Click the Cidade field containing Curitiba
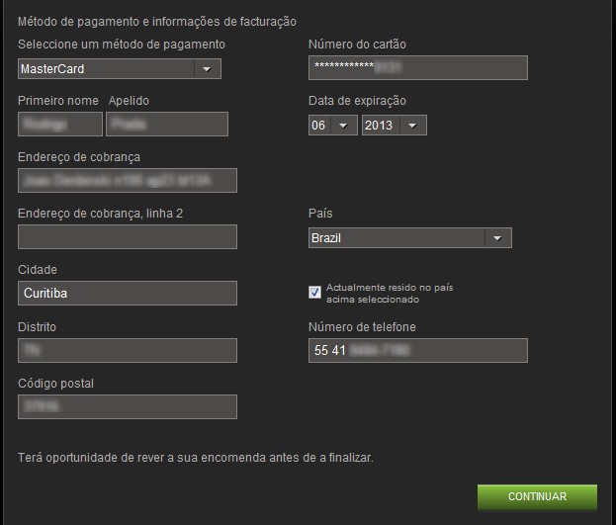Screen dimensions: 616x525 [x=128, y=294]
